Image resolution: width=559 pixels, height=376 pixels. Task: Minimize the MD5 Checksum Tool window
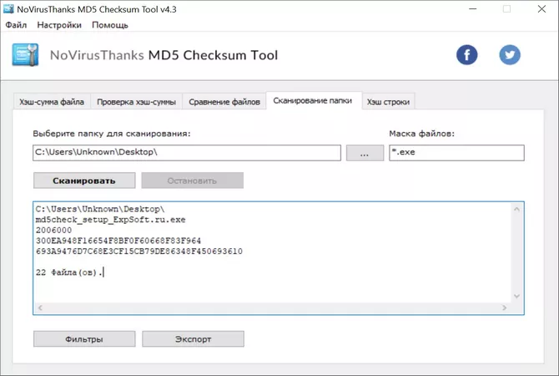tap(473, 9)
